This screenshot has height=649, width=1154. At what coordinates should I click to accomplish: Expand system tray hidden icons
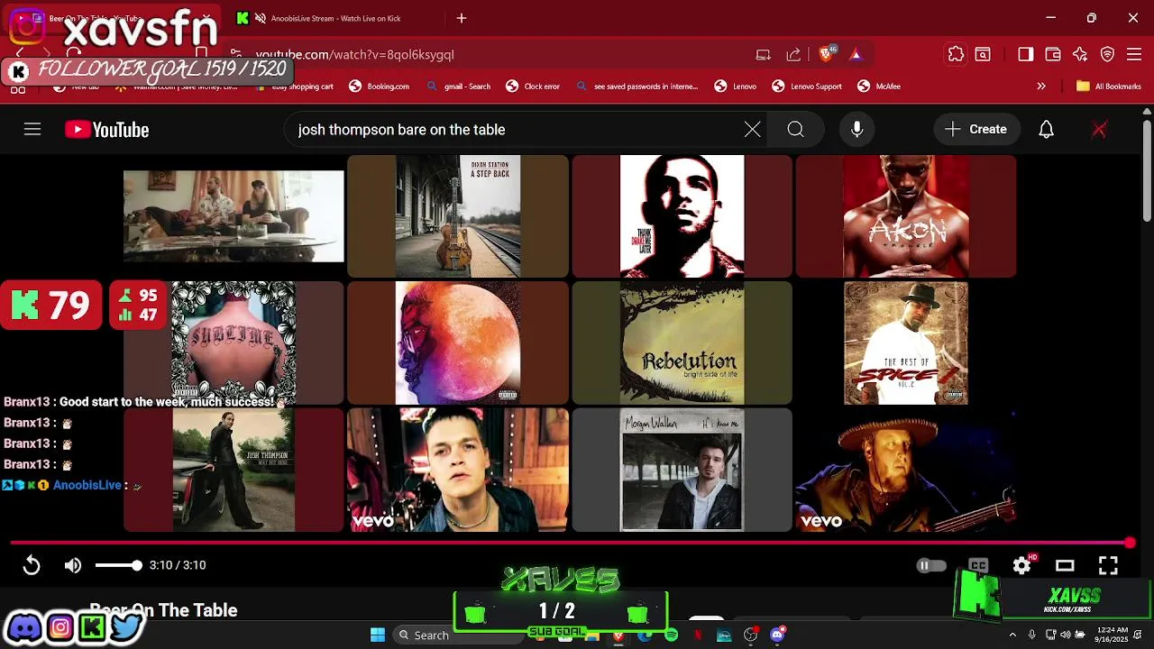(1012, 635)
